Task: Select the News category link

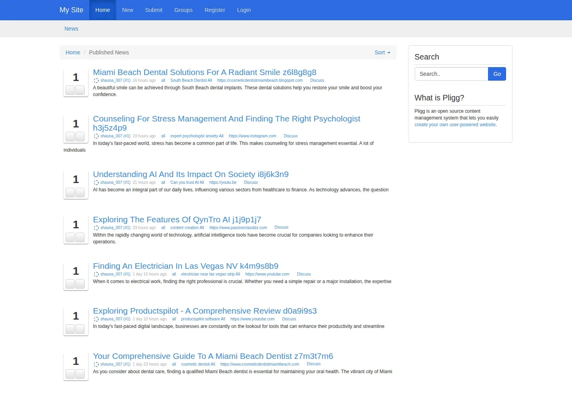Action: (x=71, y=29)
